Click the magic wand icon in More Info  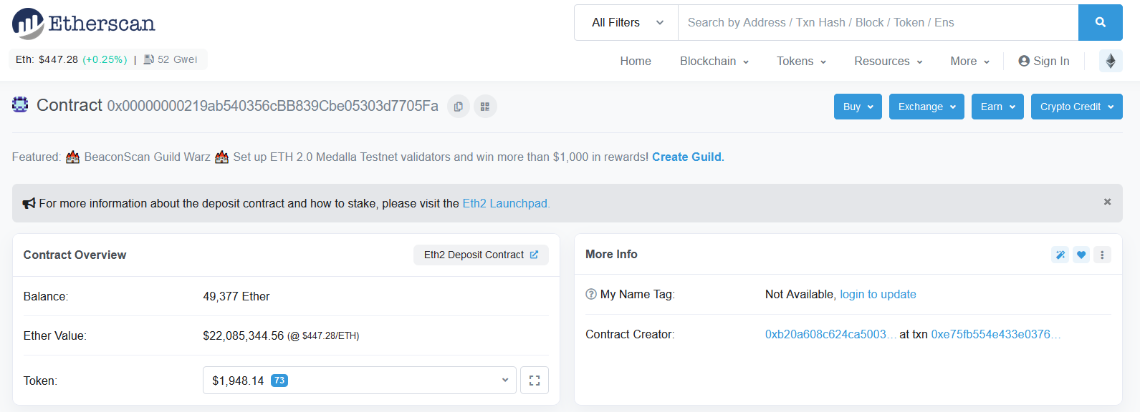[1060, 255]
